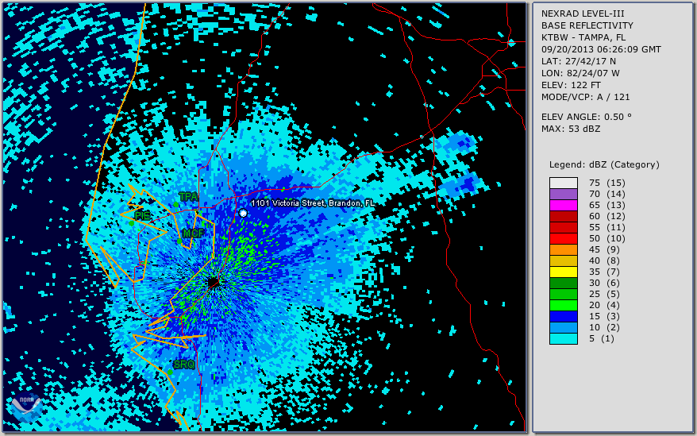This screenshot has width=697, height=436.
Task: Select the 45 dBZ orange legend swatch
Action: pyautogui.click(x=564, y=249)
